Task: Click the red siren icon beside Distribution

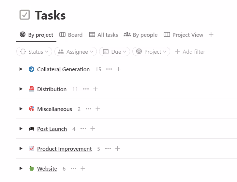Action: (x=31, y=89)
